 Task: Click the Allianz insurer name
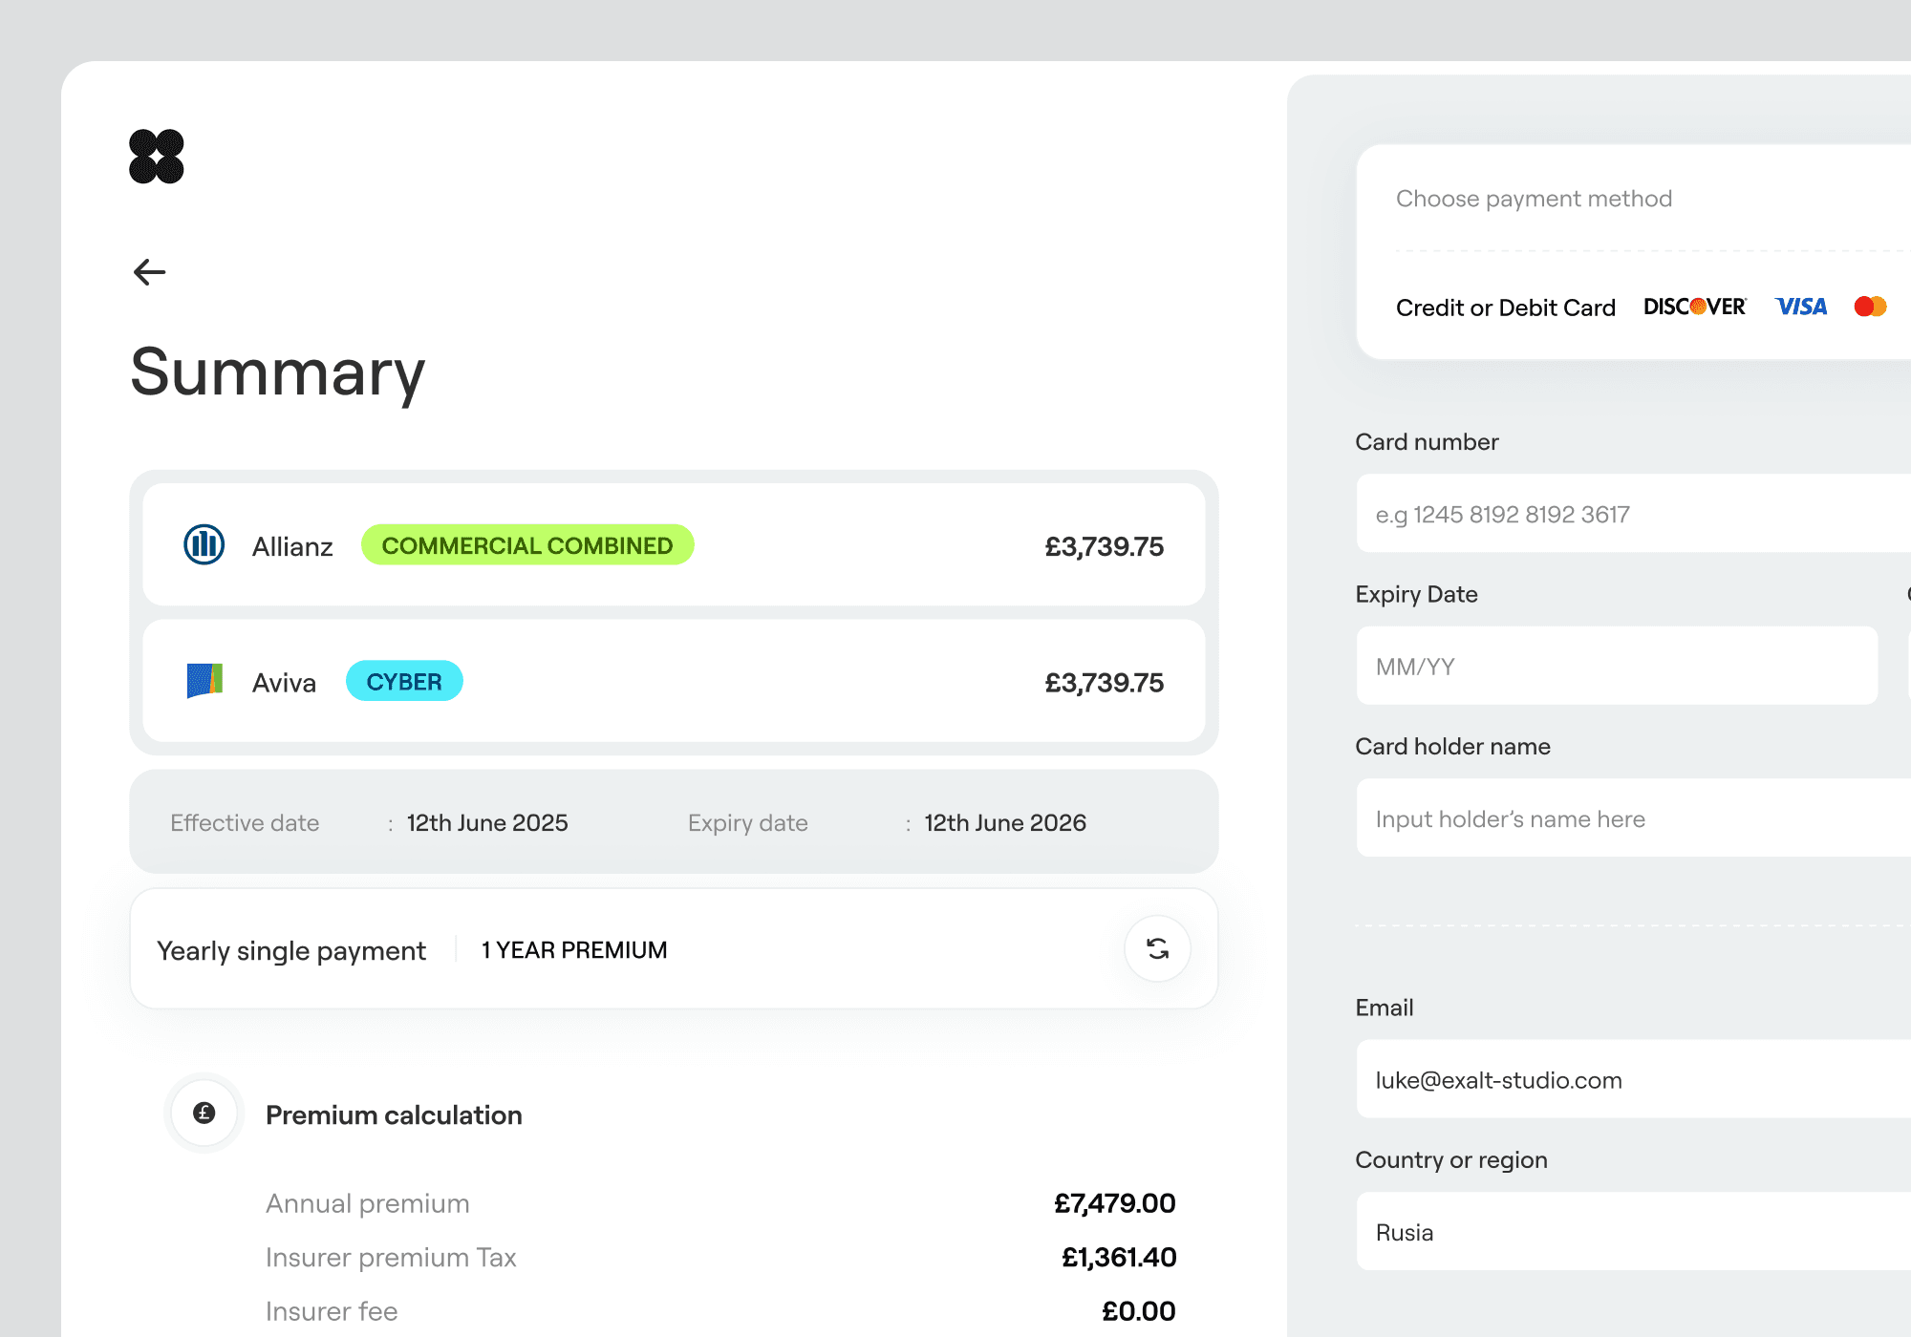[x=292, y=546]
